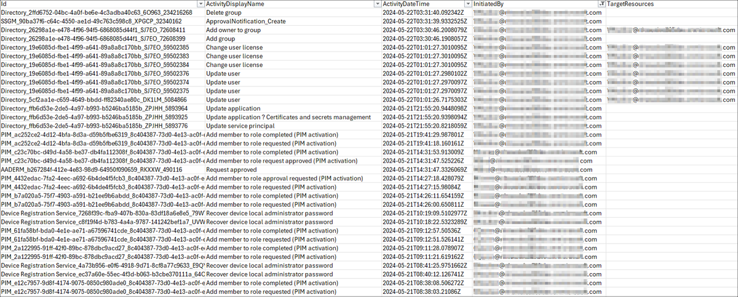The height and width of the screenshot is (297, 738).
Task: Select Id cell ending SJ7EO_59502383
Action: pyautogui.click(x=102, y=55)
